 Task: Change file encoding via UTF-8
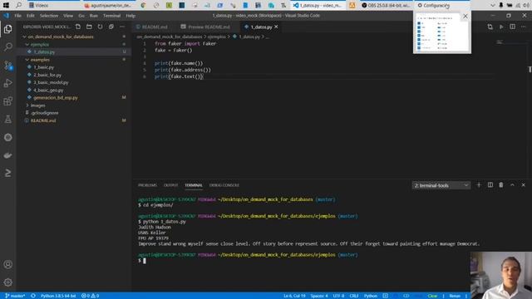point(338,296)
